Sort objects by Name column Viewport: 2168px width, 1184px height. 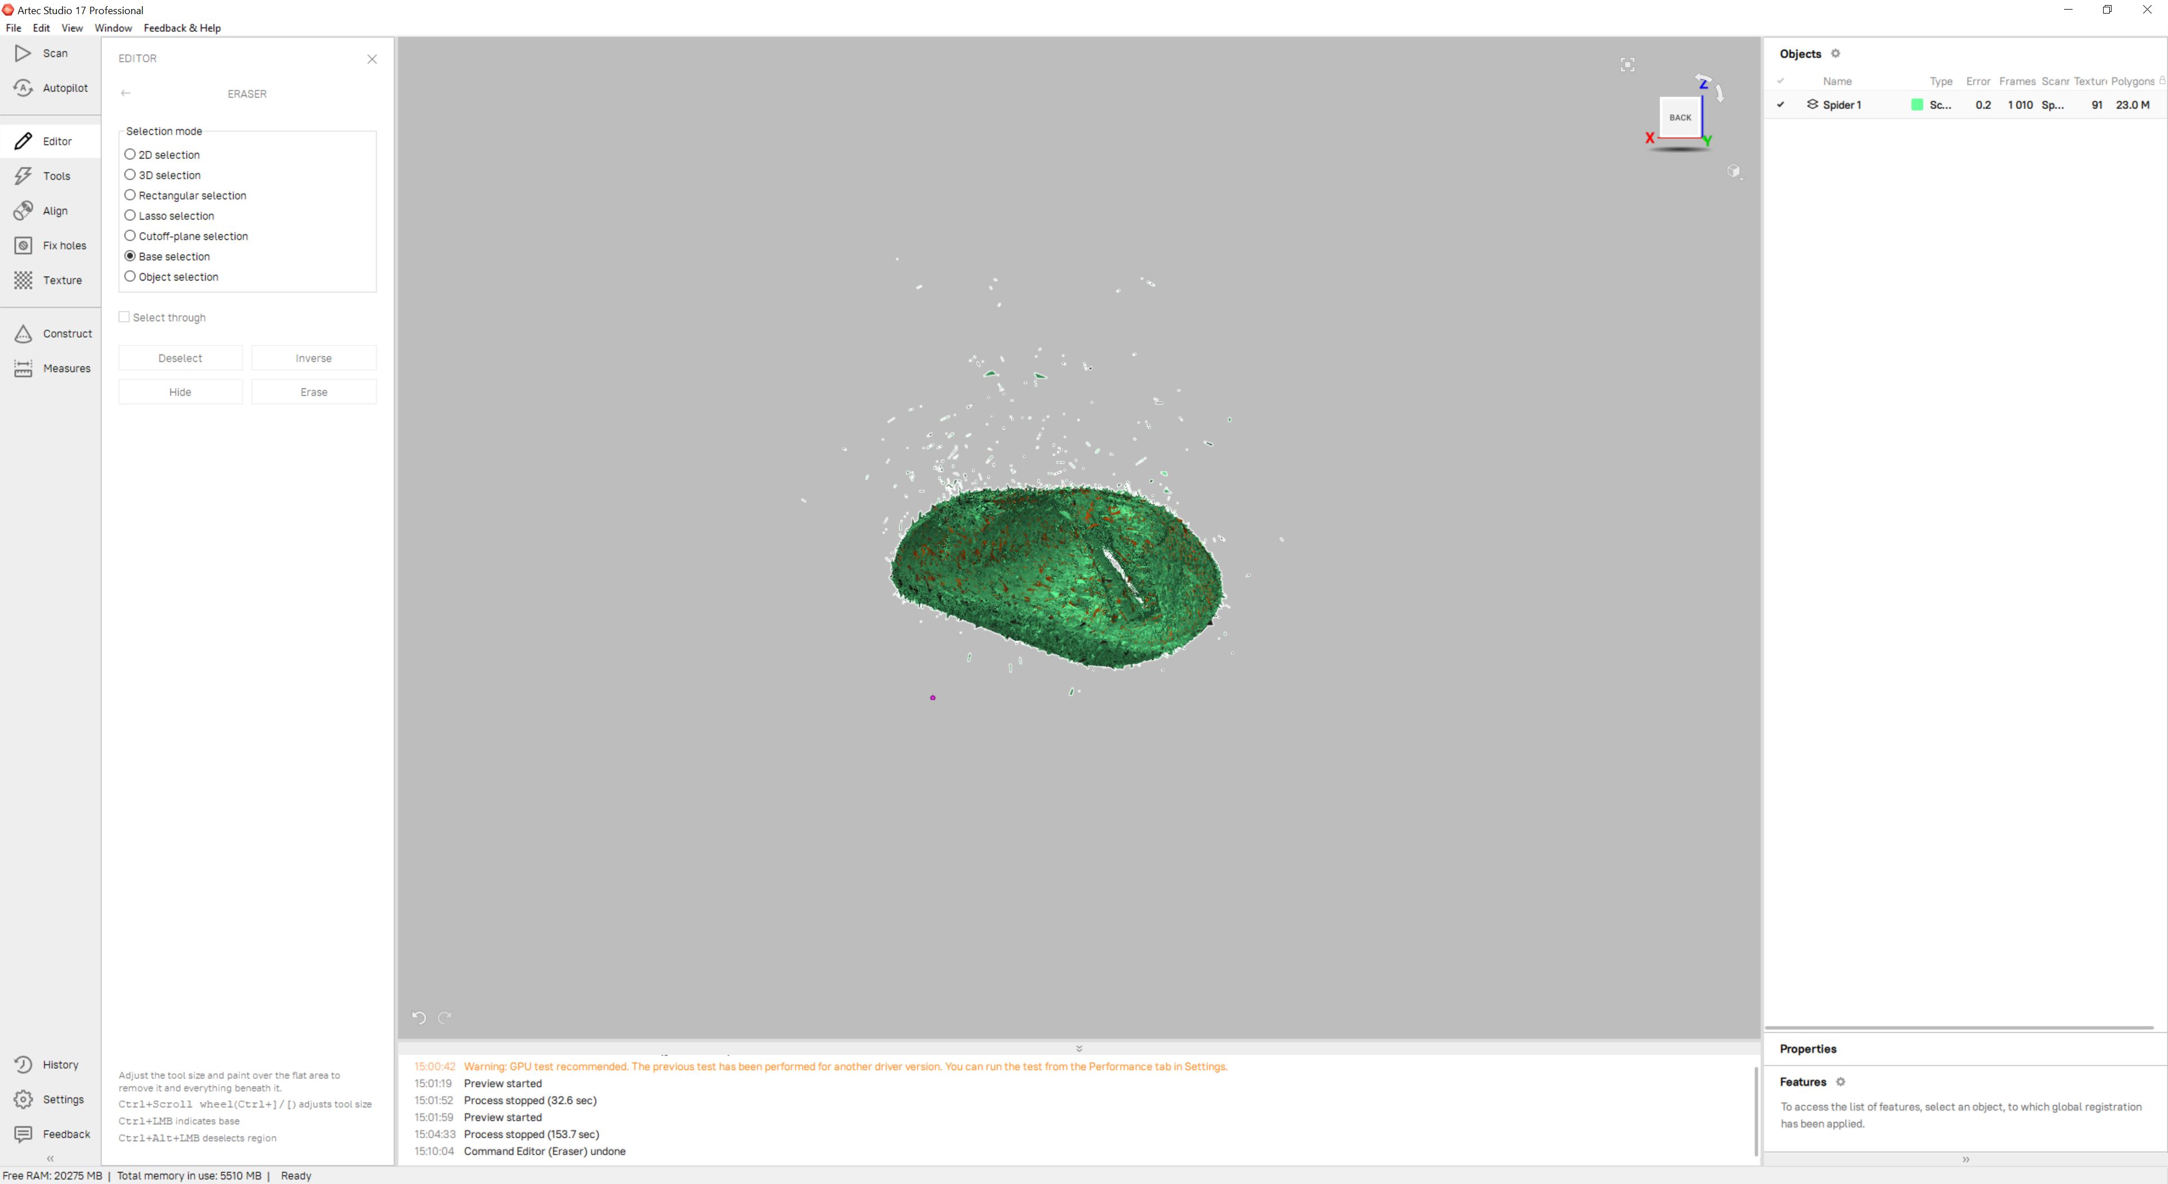[x=1837, y=82]
